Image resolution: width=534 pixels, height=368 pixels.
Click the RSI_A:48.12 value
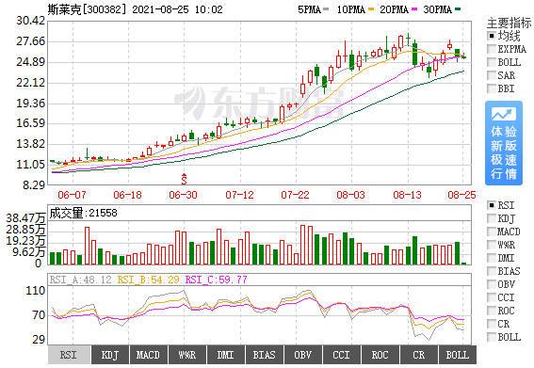tap(81, 280)
